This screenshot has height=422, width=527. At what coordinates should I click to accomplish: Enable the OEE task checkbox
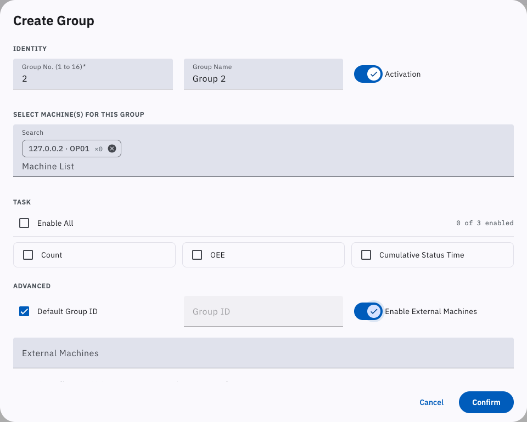[197, 255]
